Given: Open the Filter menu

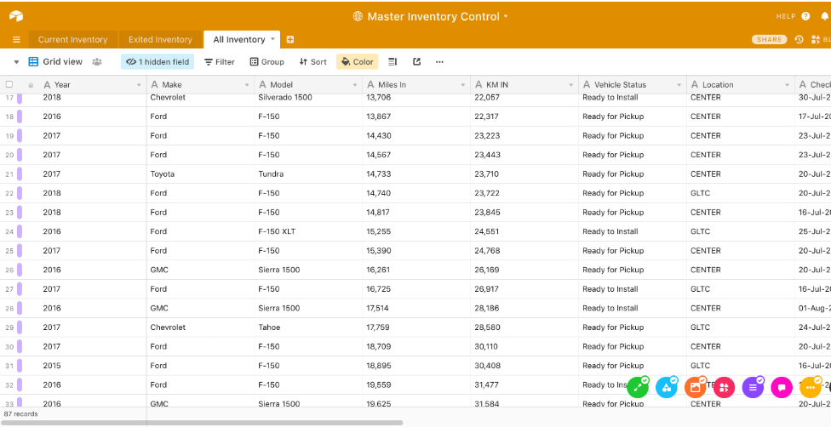Looking at the screenshot, I should [220, 62].
